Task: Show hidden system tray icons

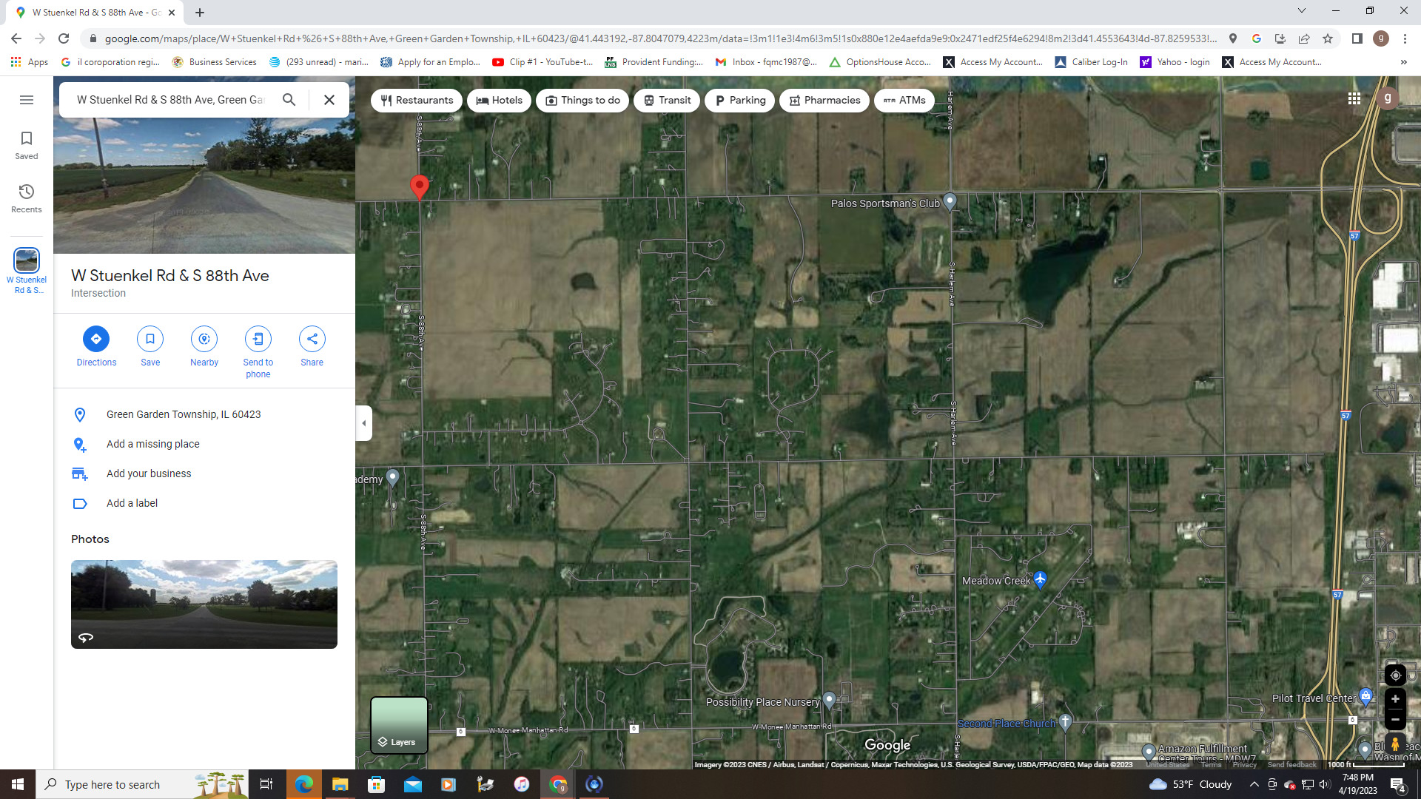Action: pos(1254,784)
